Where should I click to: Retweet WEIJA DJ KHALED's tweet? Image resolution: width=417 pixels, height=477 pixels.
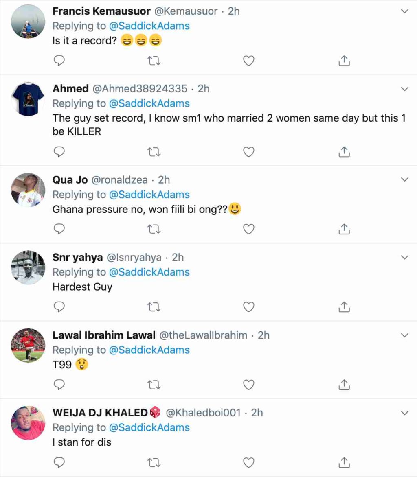point(154,462)
